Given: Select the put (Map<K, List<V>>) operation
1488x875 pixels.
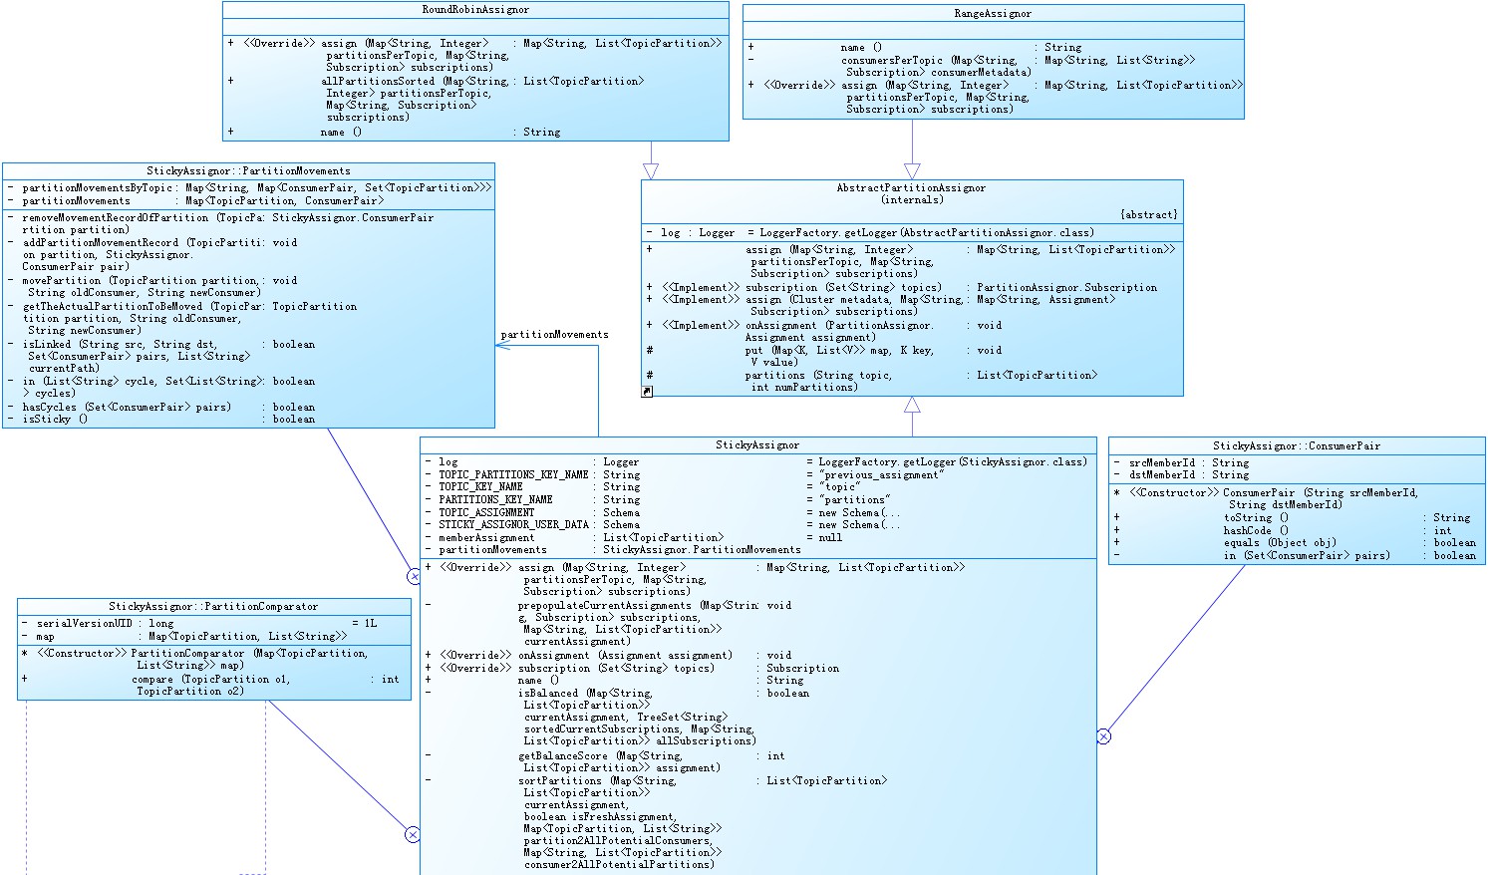Looking at the screenshot, I should pos(824,356).
